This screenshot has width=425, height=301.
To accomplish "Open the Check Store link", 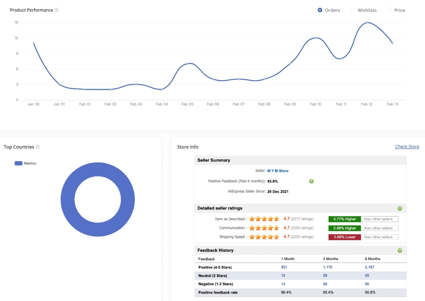I will tap(407, 147).
